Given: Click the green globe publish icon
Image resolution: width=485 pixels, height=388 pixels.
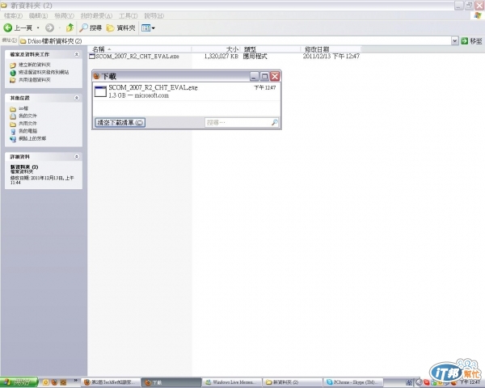Looking at the screenshot, I should tap(13, 73).
